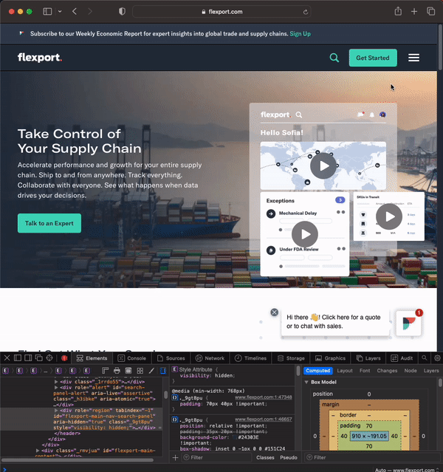Switch to Graphics tab
This screenshot has height=472, width=443.
tap(330, 358)
